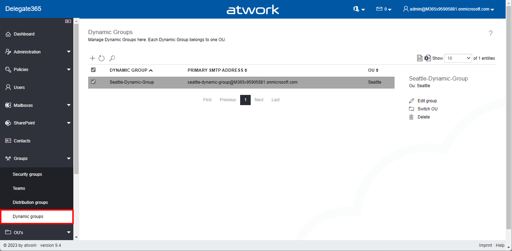Sort by Dynamic Group column header
This screenshot has width=512, height=251.
coord(131,70)
